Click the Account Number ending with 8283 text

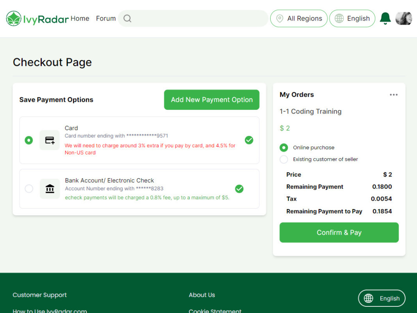pos(114,189)
